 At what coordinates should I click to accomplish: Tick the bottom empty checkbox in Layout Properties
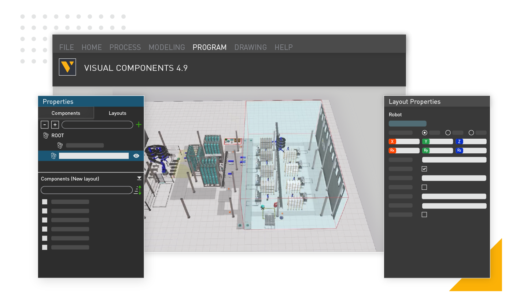(x=424, y=215)
